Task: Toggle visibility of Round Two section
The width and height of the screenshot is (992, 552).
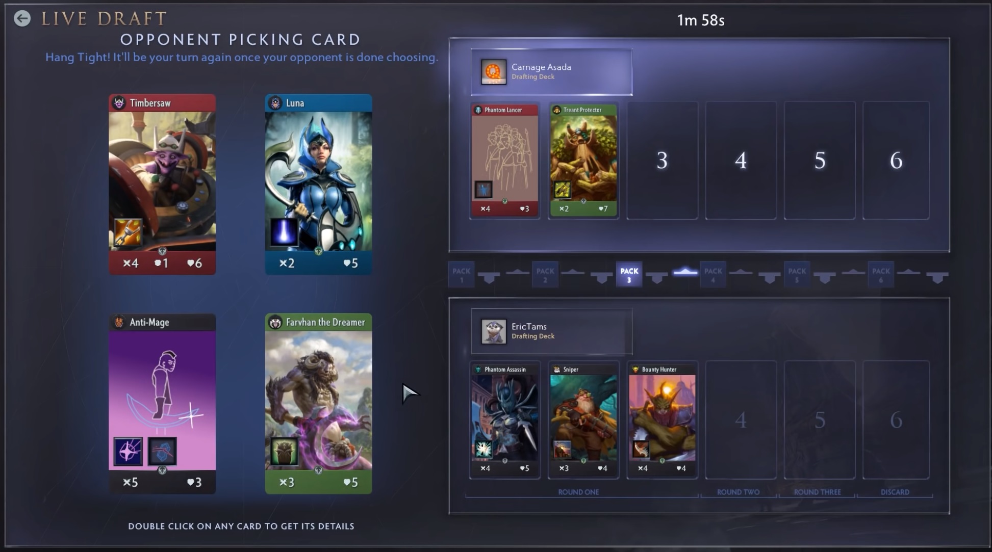Action: 737,491
